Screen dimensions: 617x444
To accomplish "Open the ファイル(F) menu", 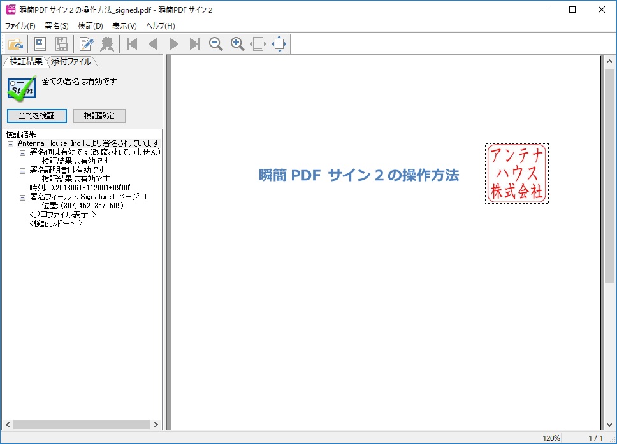I will tap(20, 26).
